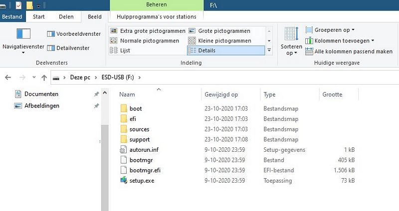Expand the layout gallery more button
The width and height of the screenshot is (399, 211).
point(269,50)
